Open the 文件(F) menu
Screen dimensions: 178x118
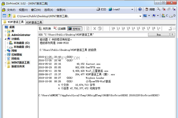click(x=11, y=10)
